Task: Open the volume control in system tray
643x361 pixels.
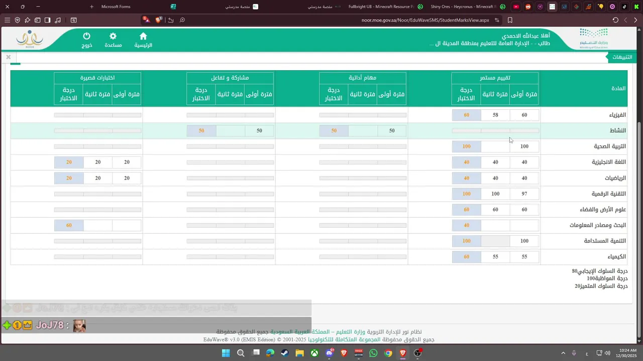Action: 608,353
